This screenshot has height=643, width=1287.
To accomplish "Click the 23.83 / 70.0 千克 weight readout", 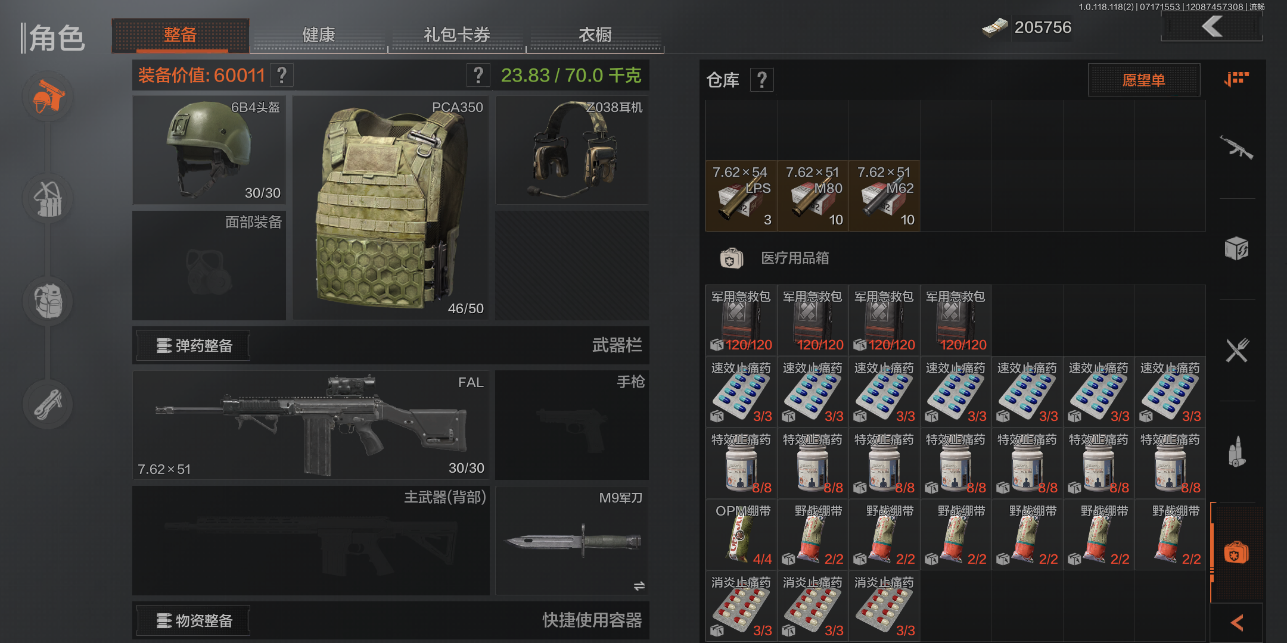I will coord(571,76).
